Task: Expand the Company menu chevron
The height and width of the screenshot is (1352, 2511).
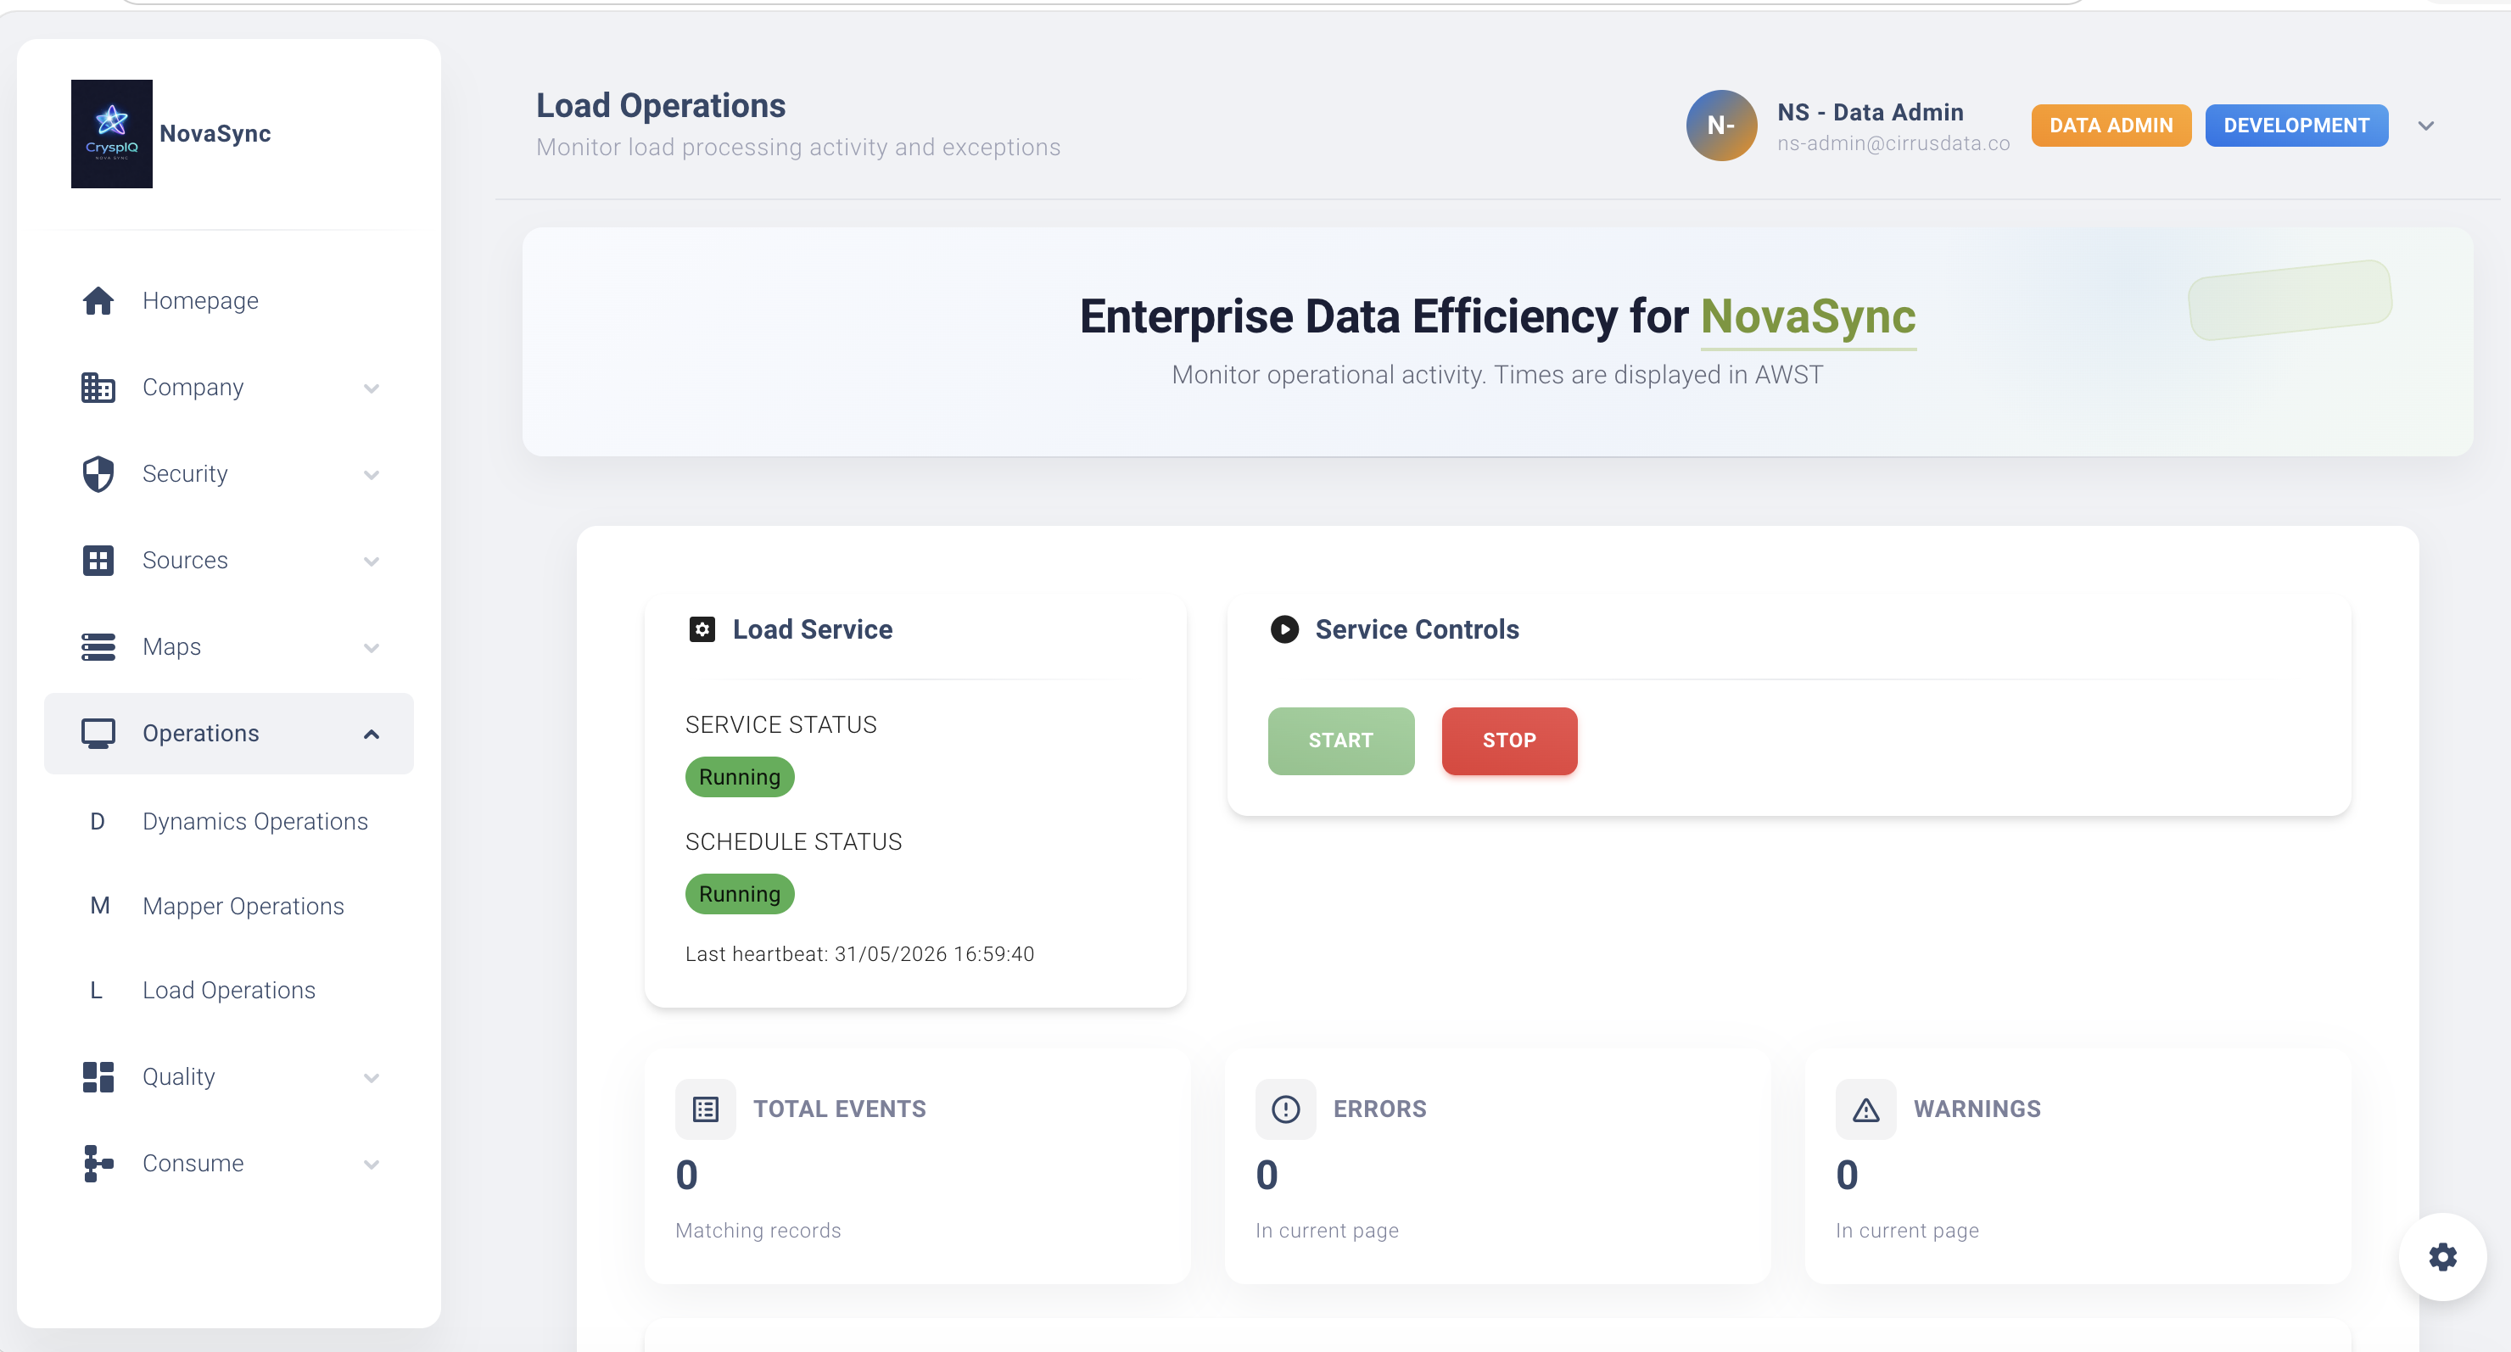Action: pos(372,388)
